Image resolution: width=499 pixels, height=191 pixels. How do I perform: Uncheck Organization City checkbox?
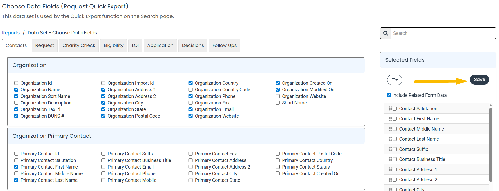103,103
